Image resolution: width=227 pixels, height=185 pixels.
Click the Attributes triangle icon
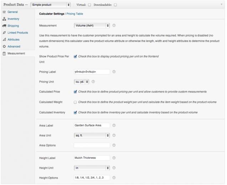[4, 39]
